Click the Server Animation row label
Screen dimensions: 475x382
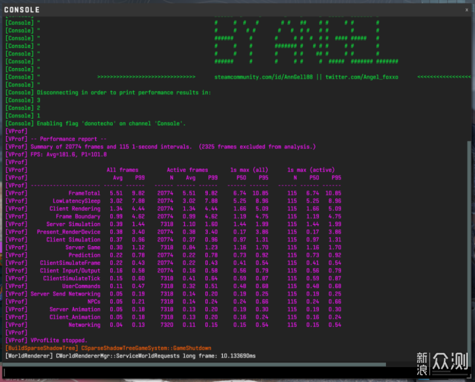click(75, 309)
